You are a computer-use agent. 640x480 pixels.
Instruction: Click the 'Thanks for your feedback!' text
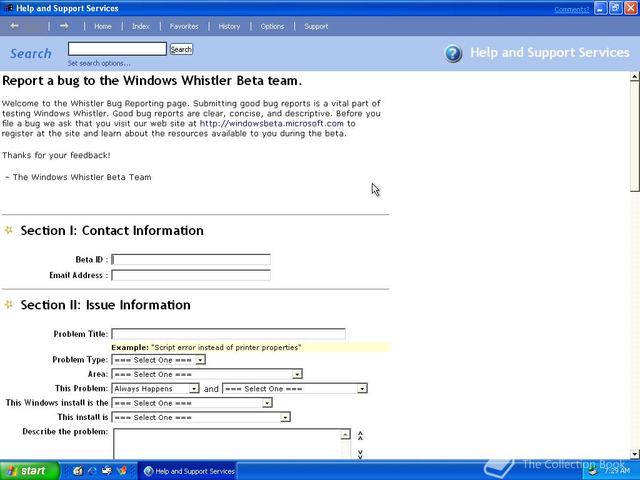pyautogui.click(x=56, y=155)
